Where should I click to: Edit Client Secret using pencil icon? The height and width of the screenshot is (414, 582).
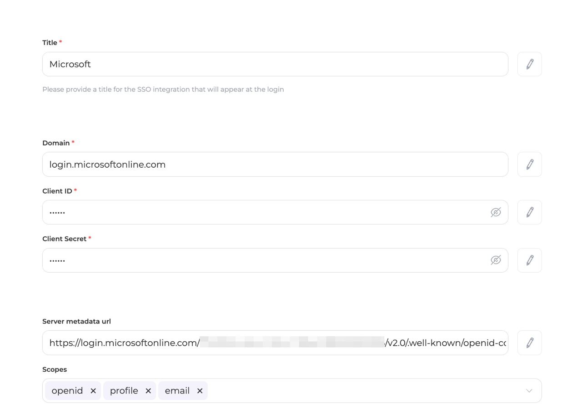[530, 260]
